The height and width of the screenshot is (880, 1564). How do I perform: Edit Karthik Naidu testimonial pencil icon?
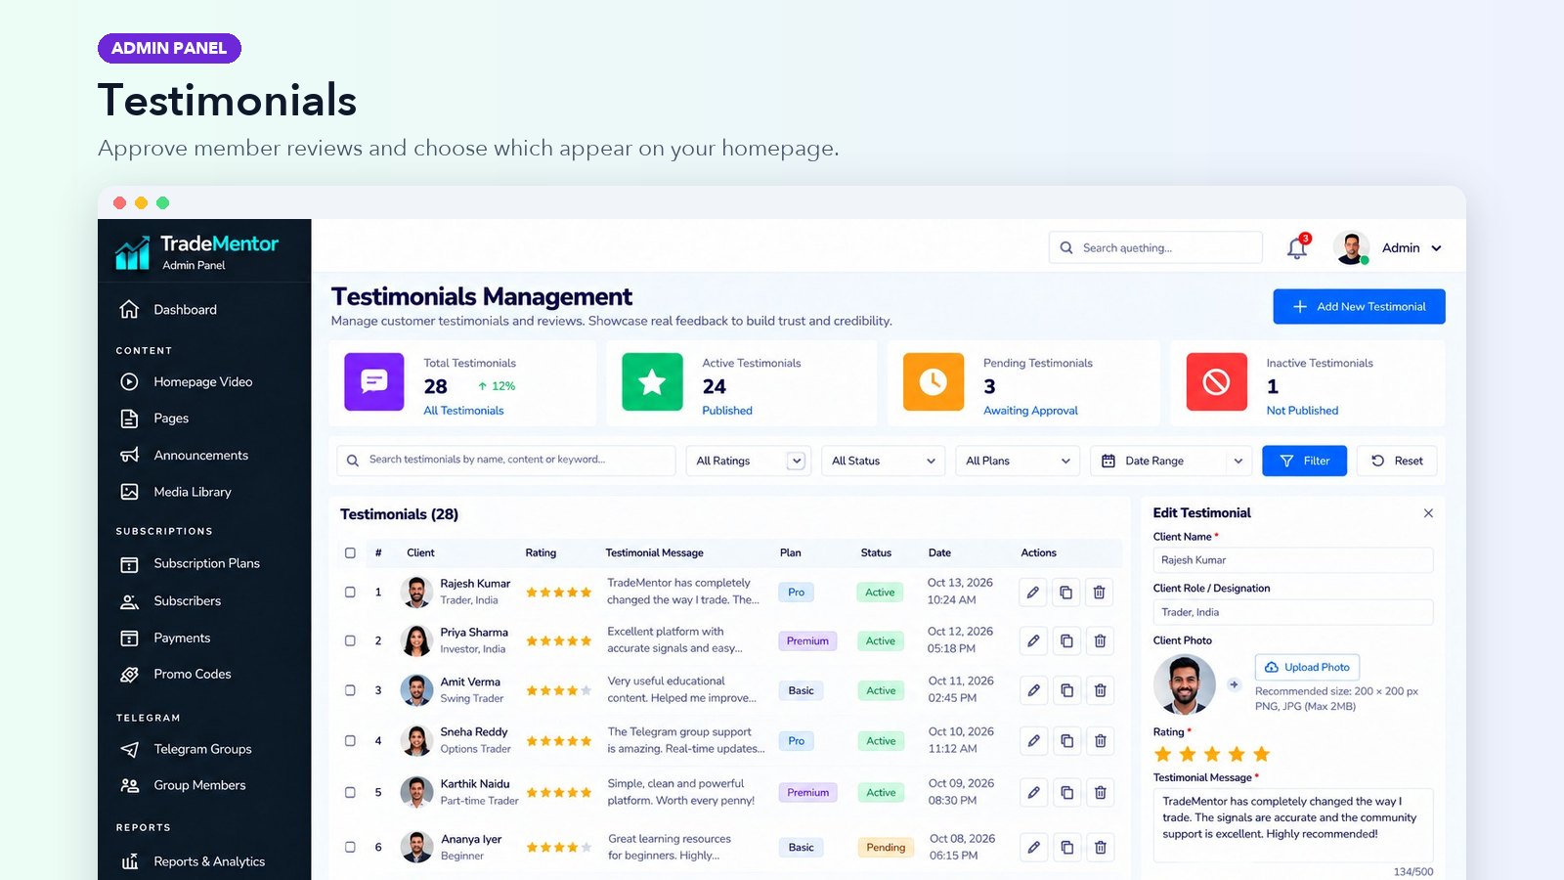[1033, 793]
